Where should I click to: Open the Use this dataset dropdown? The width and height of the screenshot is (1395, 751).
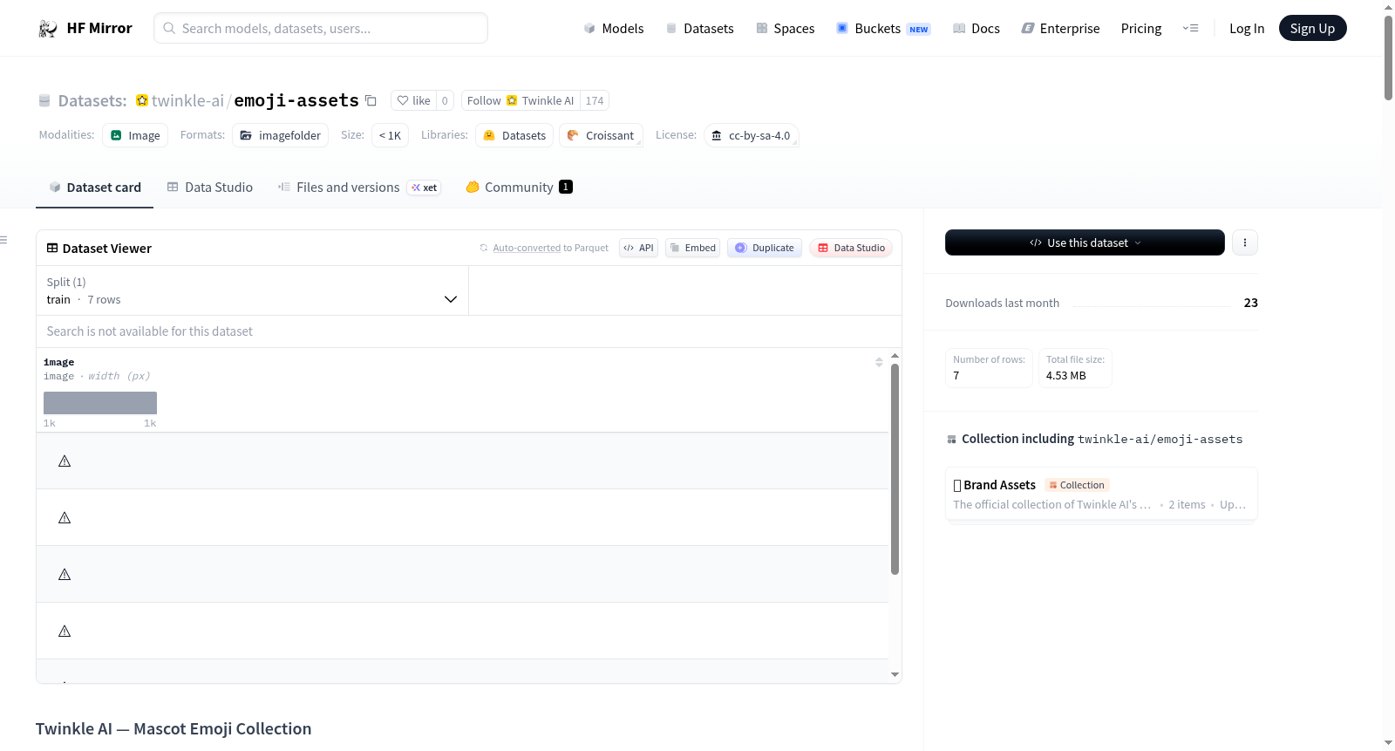coord(1085,242)
